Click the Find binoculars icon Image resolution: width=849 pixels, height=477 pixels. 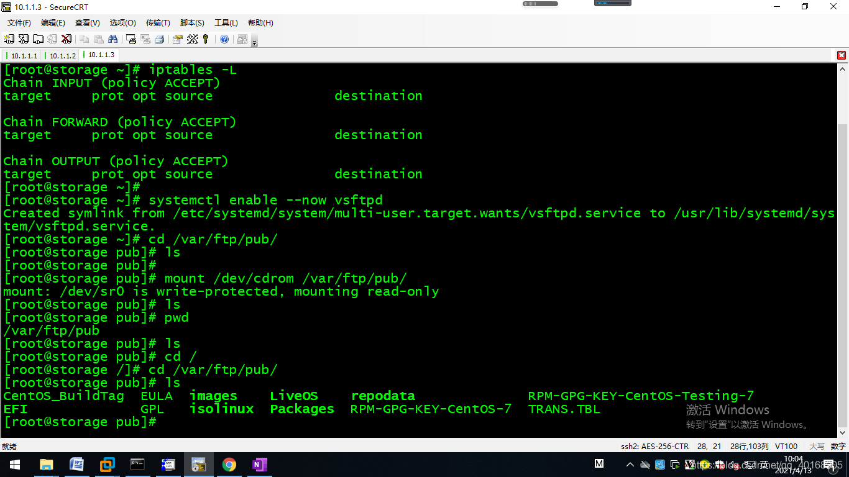(113, 39)
